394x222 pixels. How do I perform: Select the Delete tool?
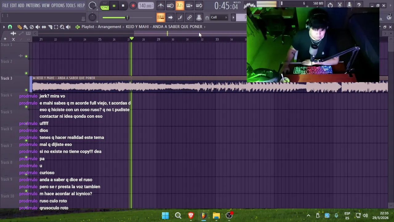point(32,27)
